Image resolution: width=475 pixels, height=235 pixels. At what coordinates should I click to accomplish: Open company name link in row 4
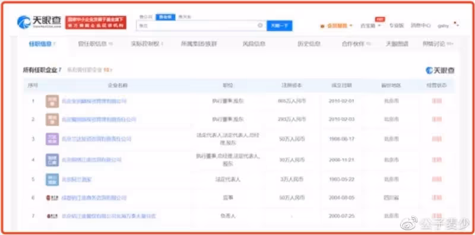pyautogui.click(x=91, y=160)
